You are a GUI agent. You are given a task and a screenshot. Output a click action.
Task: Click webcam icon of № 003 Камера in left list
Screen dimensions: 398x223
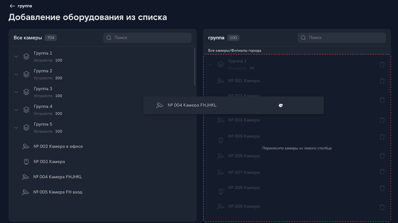[x=26, y=162]
